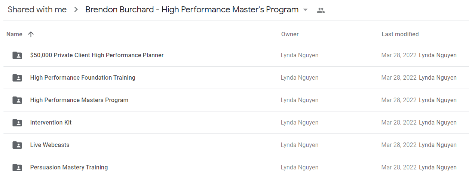Screen dimensions: 469x178
Task: Expand the folder title dropdown arrow
Action: click(305, 10)
